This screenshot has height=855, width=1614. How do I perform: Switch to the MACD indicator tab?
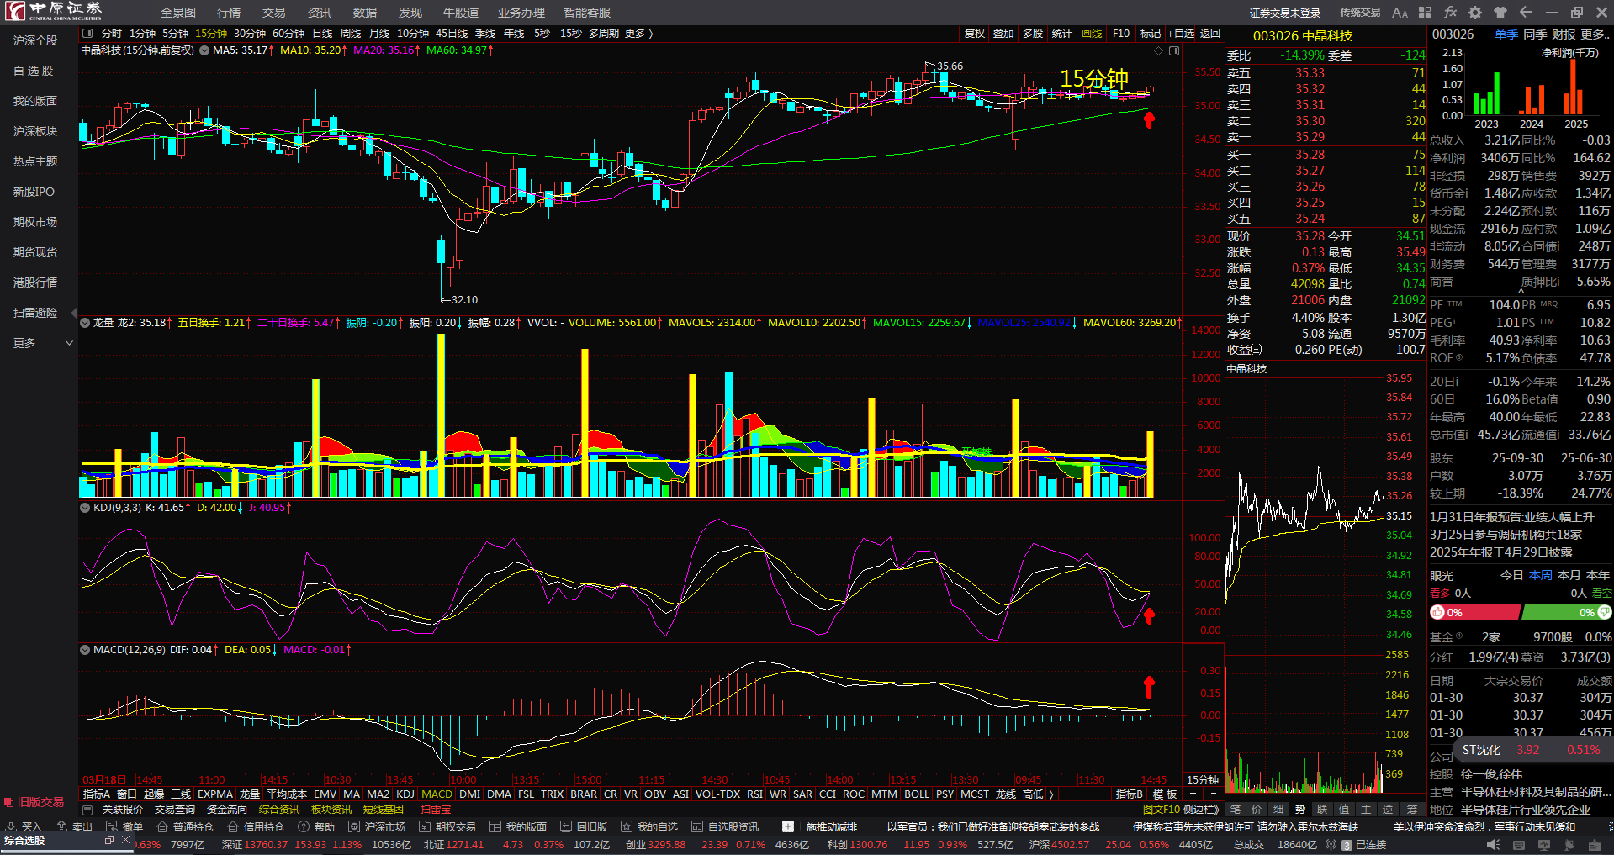437,794
